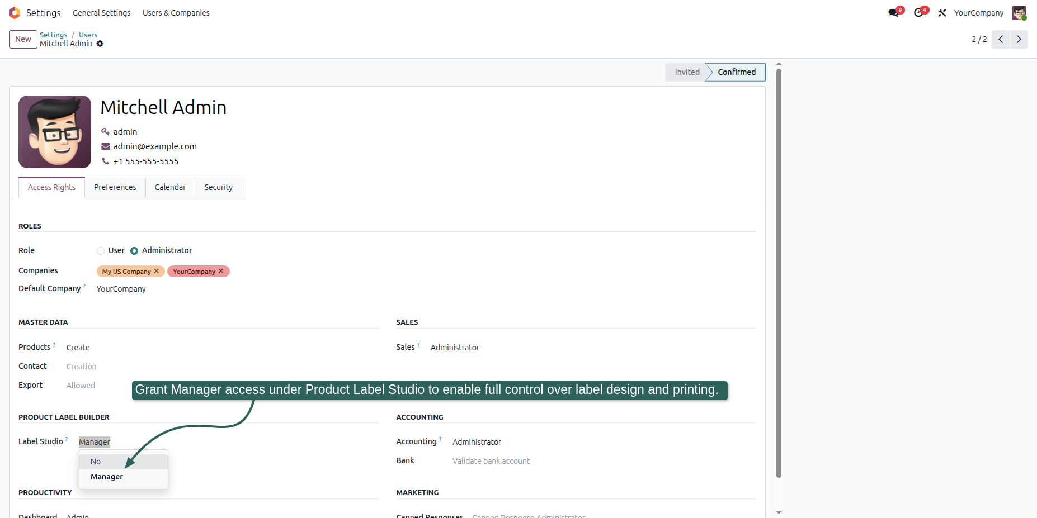
Task: Set the status to Invited
Action: [687, 72]
